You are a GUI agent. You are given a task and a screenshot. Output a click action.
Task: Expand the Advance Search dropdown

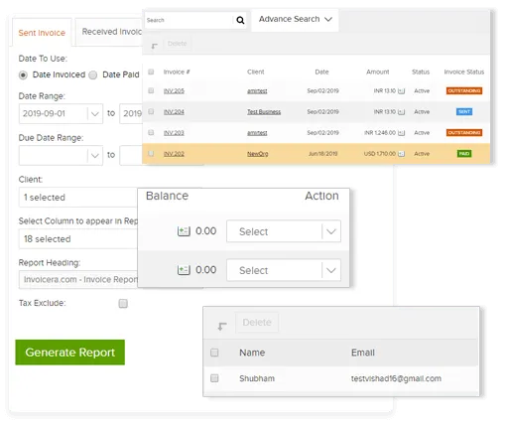click(295, 20)
